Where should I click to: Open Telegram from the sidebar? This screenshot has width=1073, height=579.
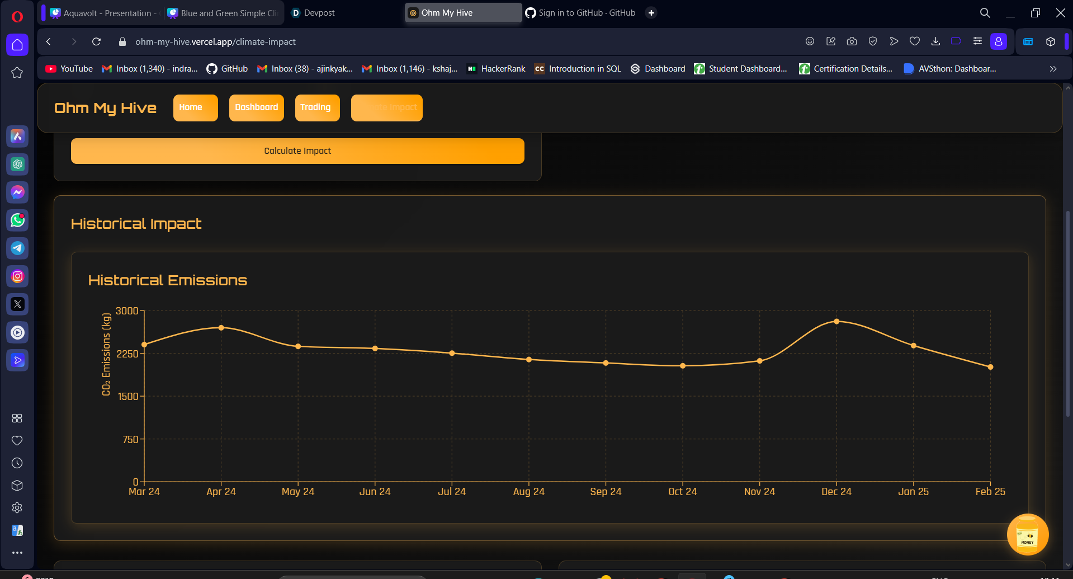17,248
